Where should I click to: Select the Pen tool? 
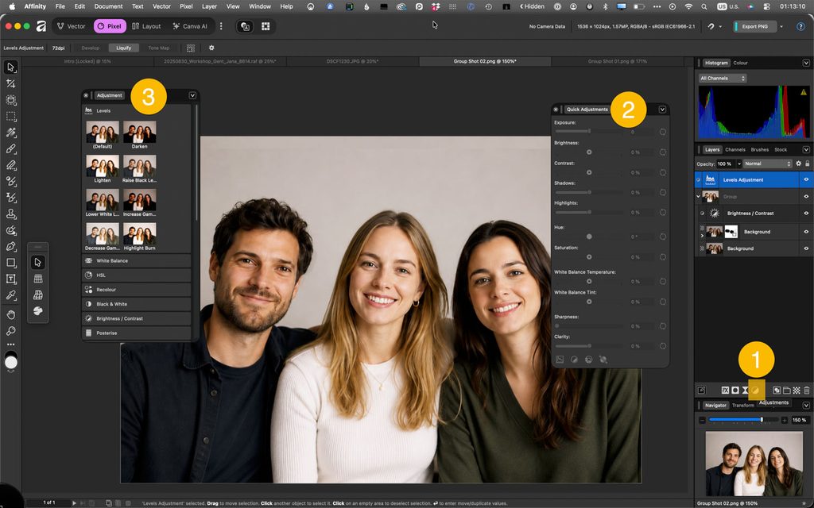(11, 247)
